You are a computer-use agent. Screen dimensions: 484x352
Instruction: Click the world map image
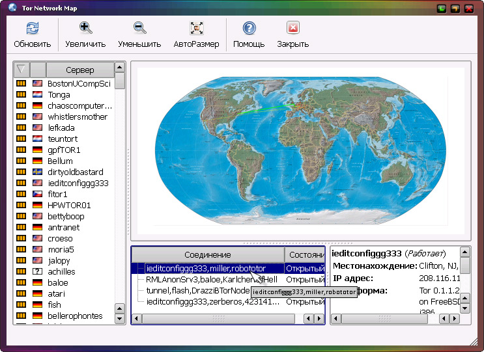[301, 150]
